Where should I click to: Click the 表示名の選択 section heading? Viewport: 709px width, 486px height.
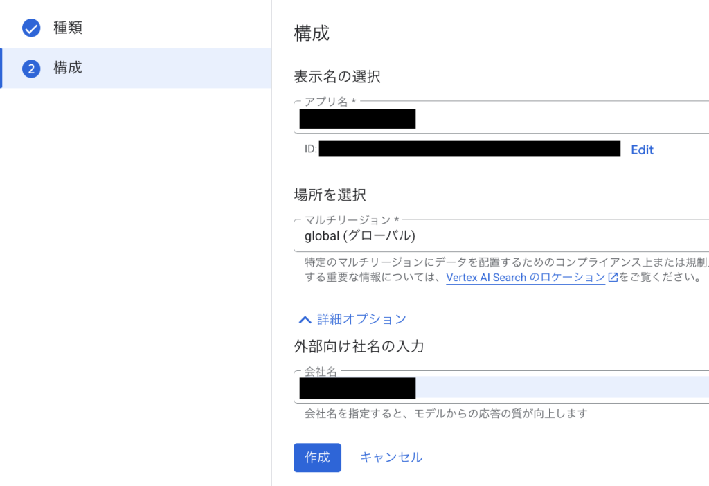click(x=337, y=77)
